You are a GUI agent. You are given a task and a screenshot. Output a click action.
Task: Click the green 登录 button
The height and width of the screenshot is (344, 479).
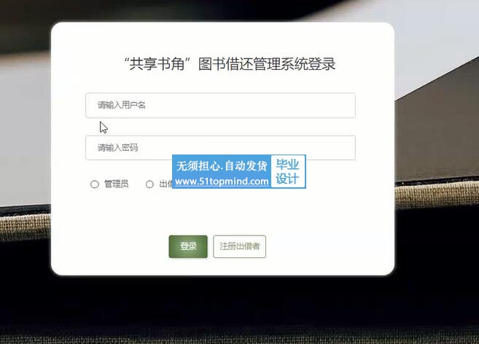coord(188,246)
